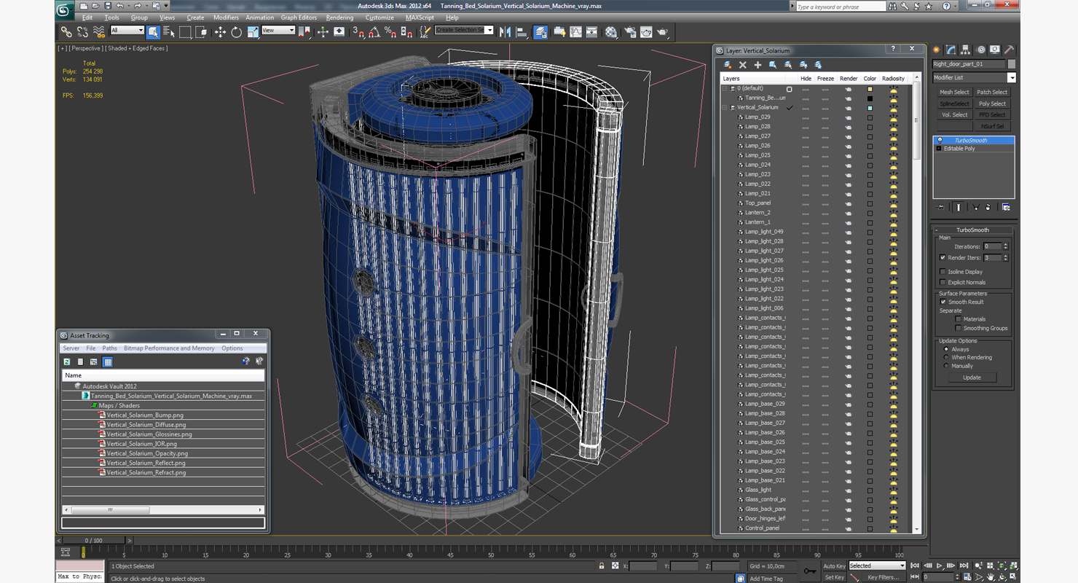Viewport: 1078px width, 583px height.
Task: Click the 0 (default) layer color swatch
Action: click(x=870, y=89)
